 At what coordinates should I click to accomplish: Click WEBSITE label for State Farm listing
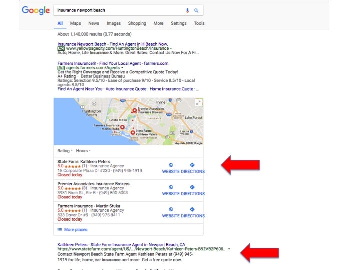(x=171, y=171)
